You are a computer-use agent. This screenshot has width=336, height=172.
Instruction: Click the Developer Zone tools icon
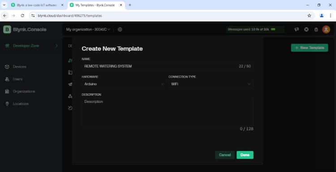(8, 46)
